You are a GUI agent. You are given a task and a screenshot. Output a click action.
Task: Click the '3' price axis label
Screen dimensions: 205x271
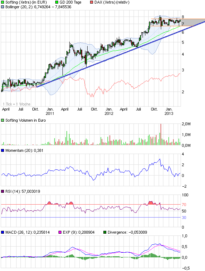[x=183, y=70]
